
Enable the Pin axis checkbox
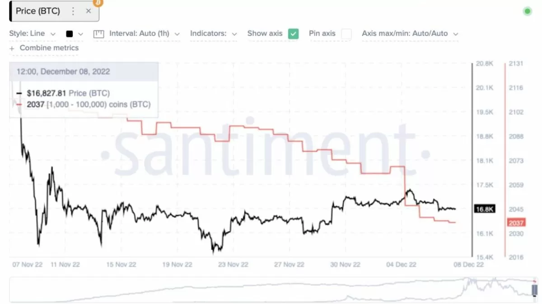(346, 33)
